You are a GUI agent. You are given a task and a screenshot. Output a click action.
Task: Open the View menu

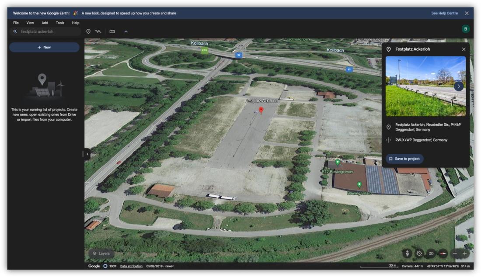30,23
